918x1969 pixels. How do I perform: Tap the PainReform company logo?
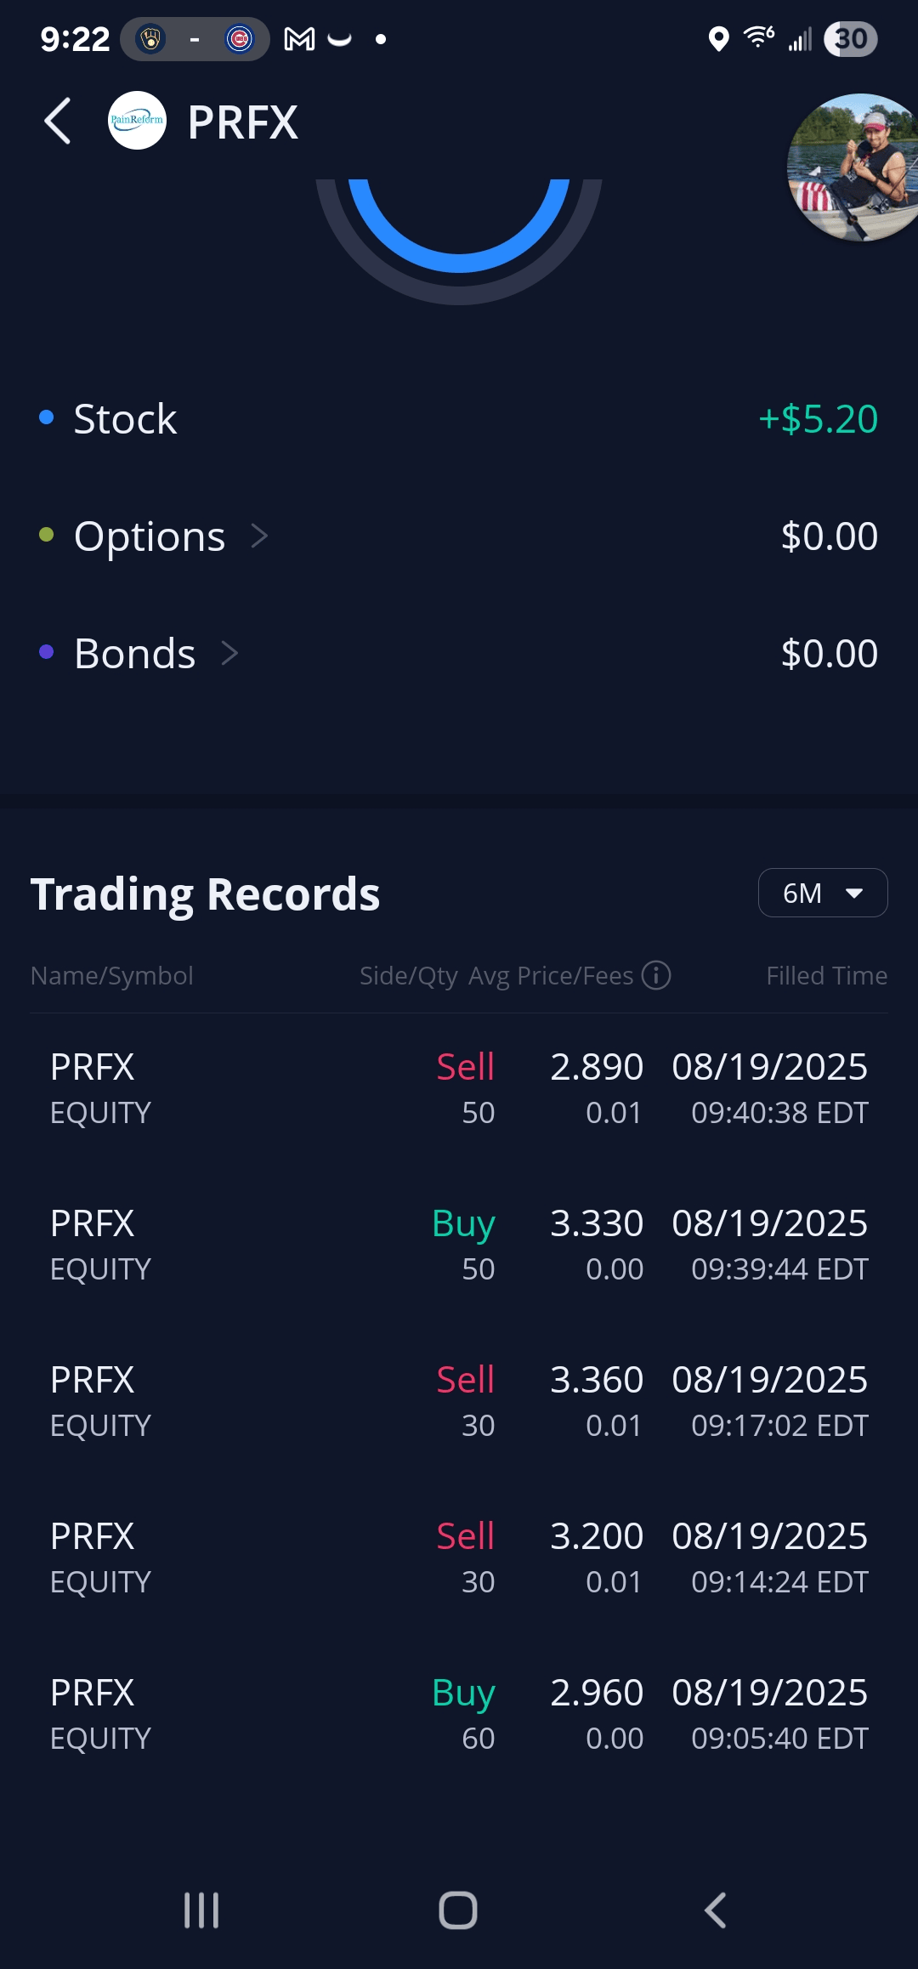[x=137, y=121]
